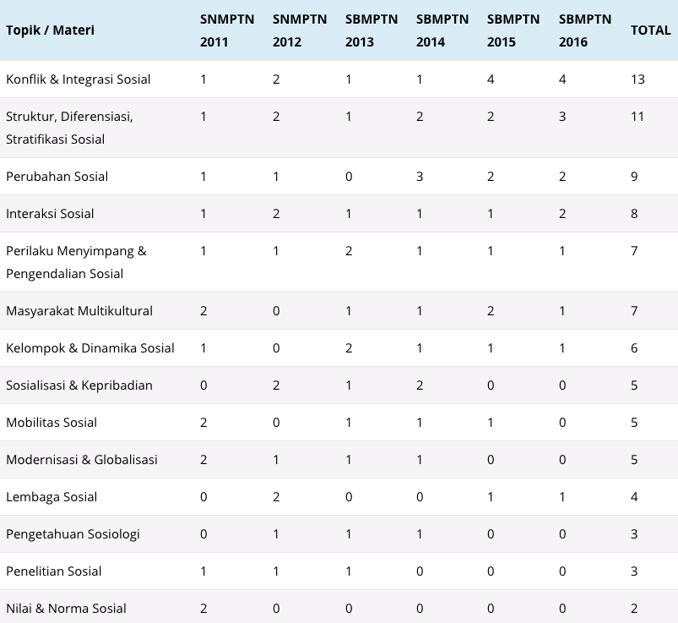Click the Topik / Materi column header
The height and width of the screenshot is (623, 678).
point(50,30)
